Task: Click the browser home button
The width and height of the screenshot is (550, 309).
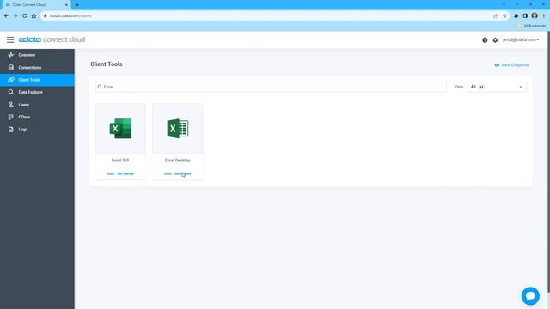Action: 34,15
